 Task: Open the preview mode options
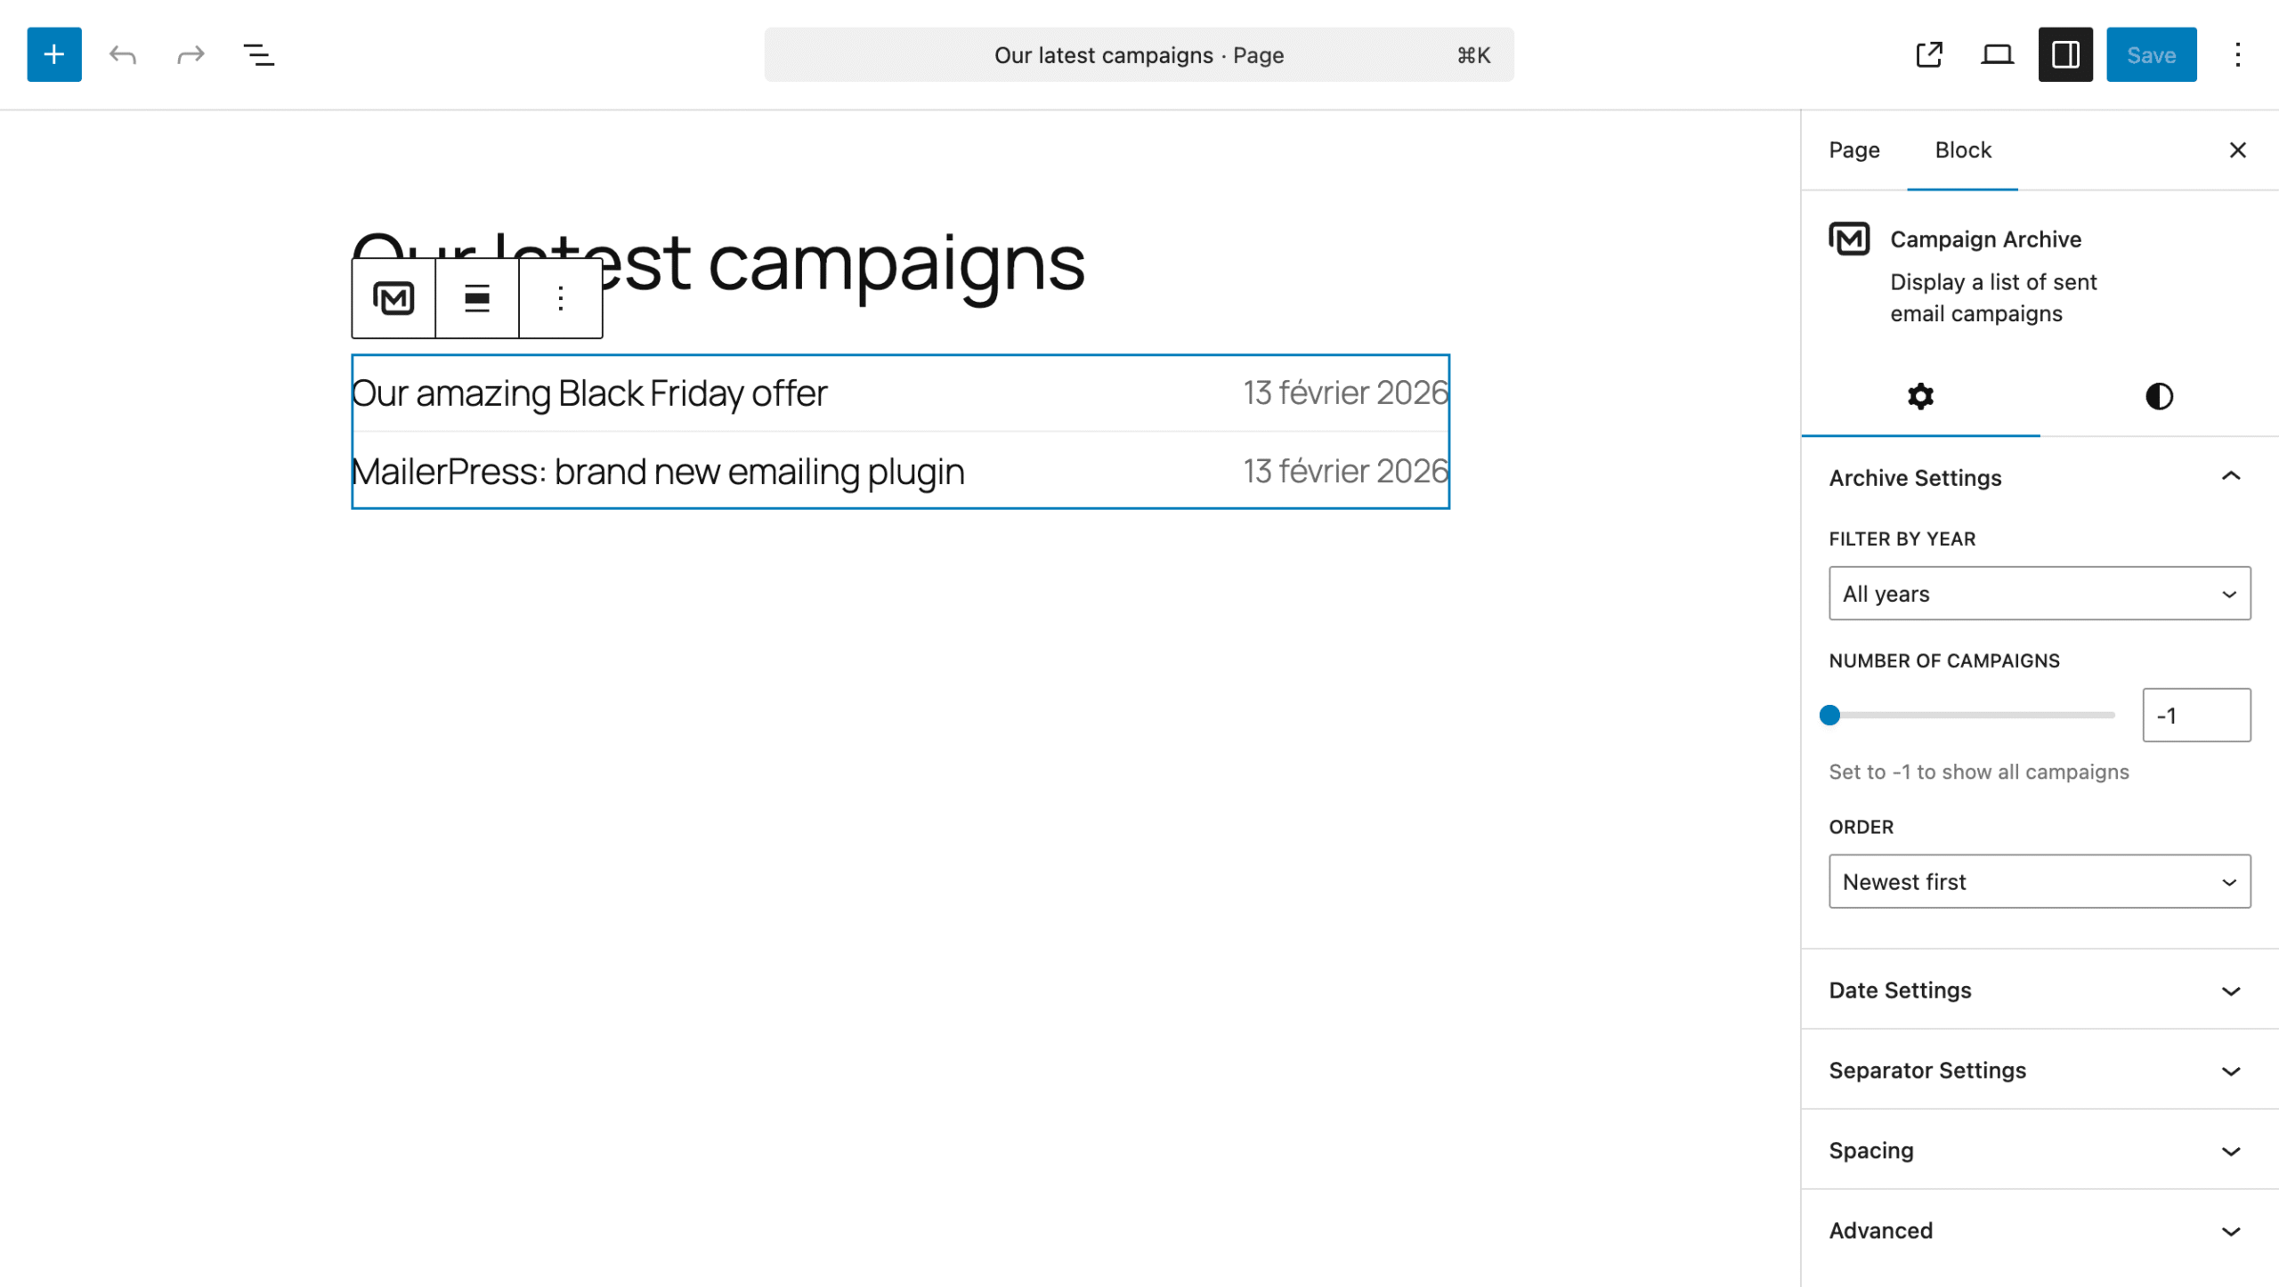tap(1997, 54)
